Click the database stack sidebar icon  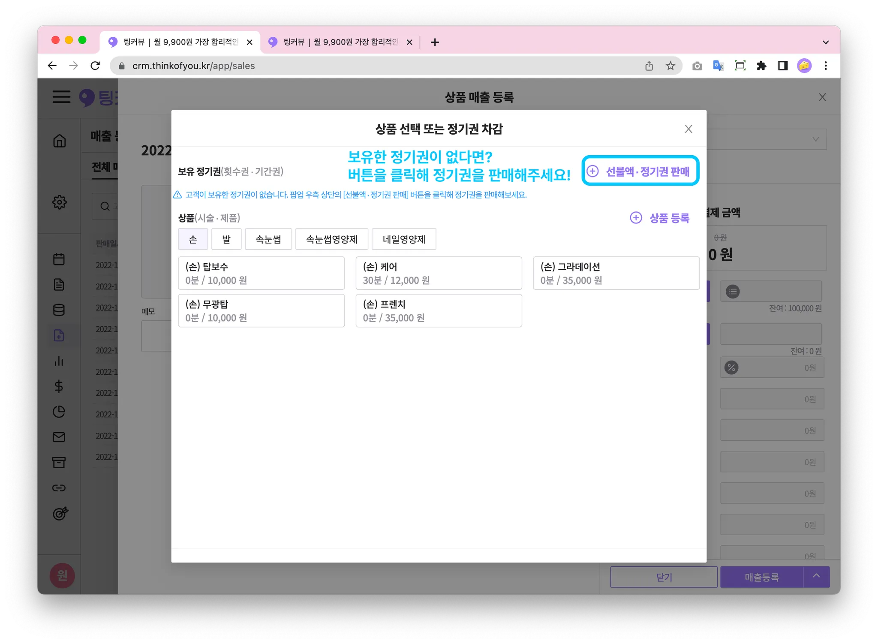tap(59, 310)
